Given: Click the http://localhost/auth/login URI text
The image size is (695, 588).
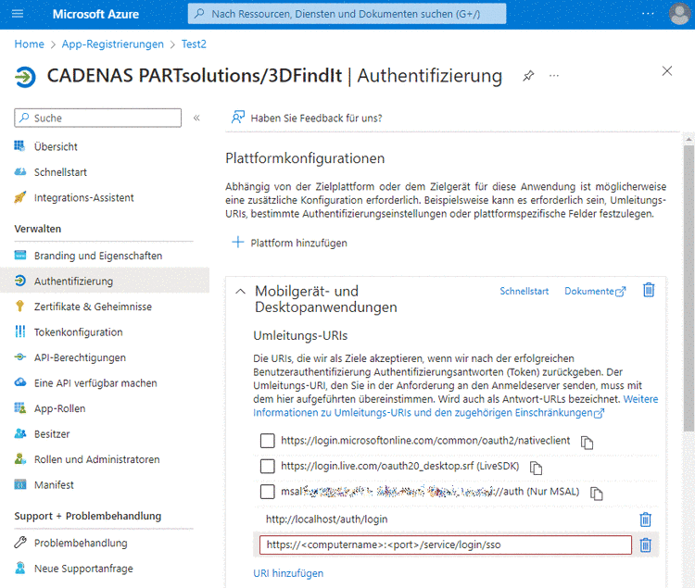Looking at the screenshot, I should click(327, 519).
